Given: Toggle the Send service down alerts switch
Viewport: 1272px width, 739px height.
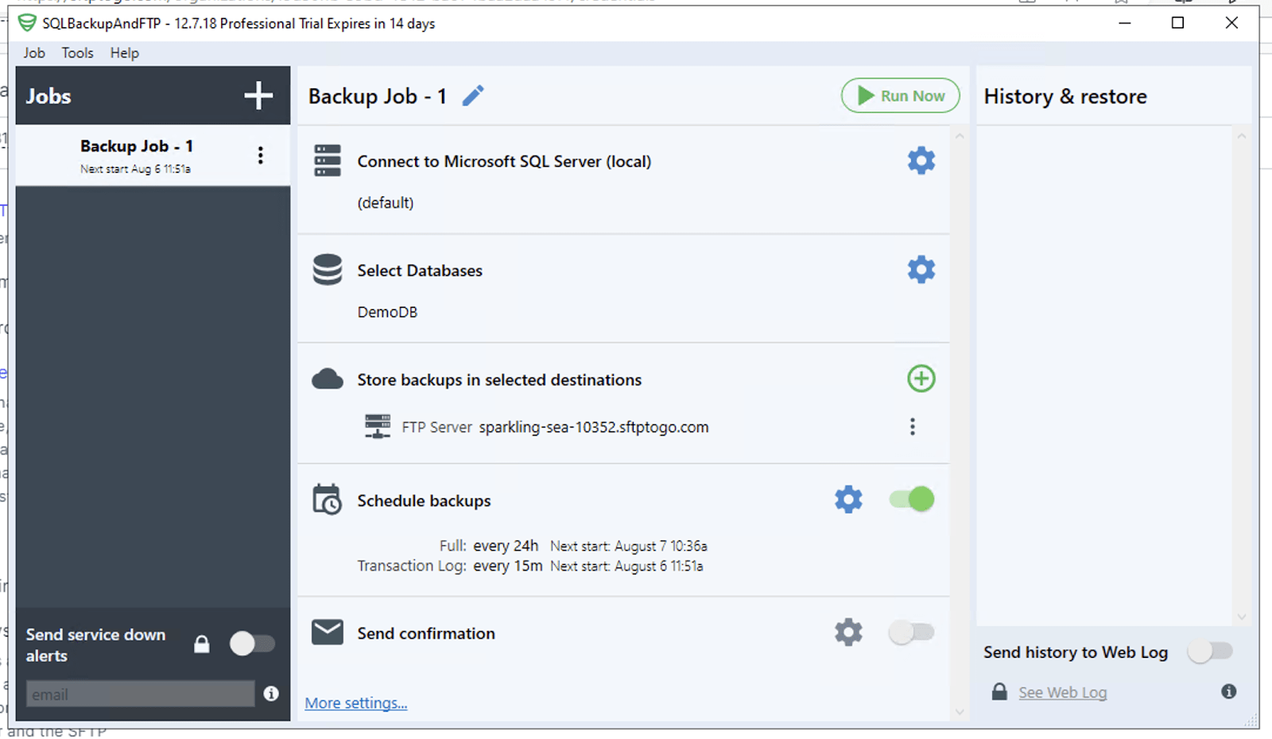Looking at the screenshot, I should click(253, 644).
